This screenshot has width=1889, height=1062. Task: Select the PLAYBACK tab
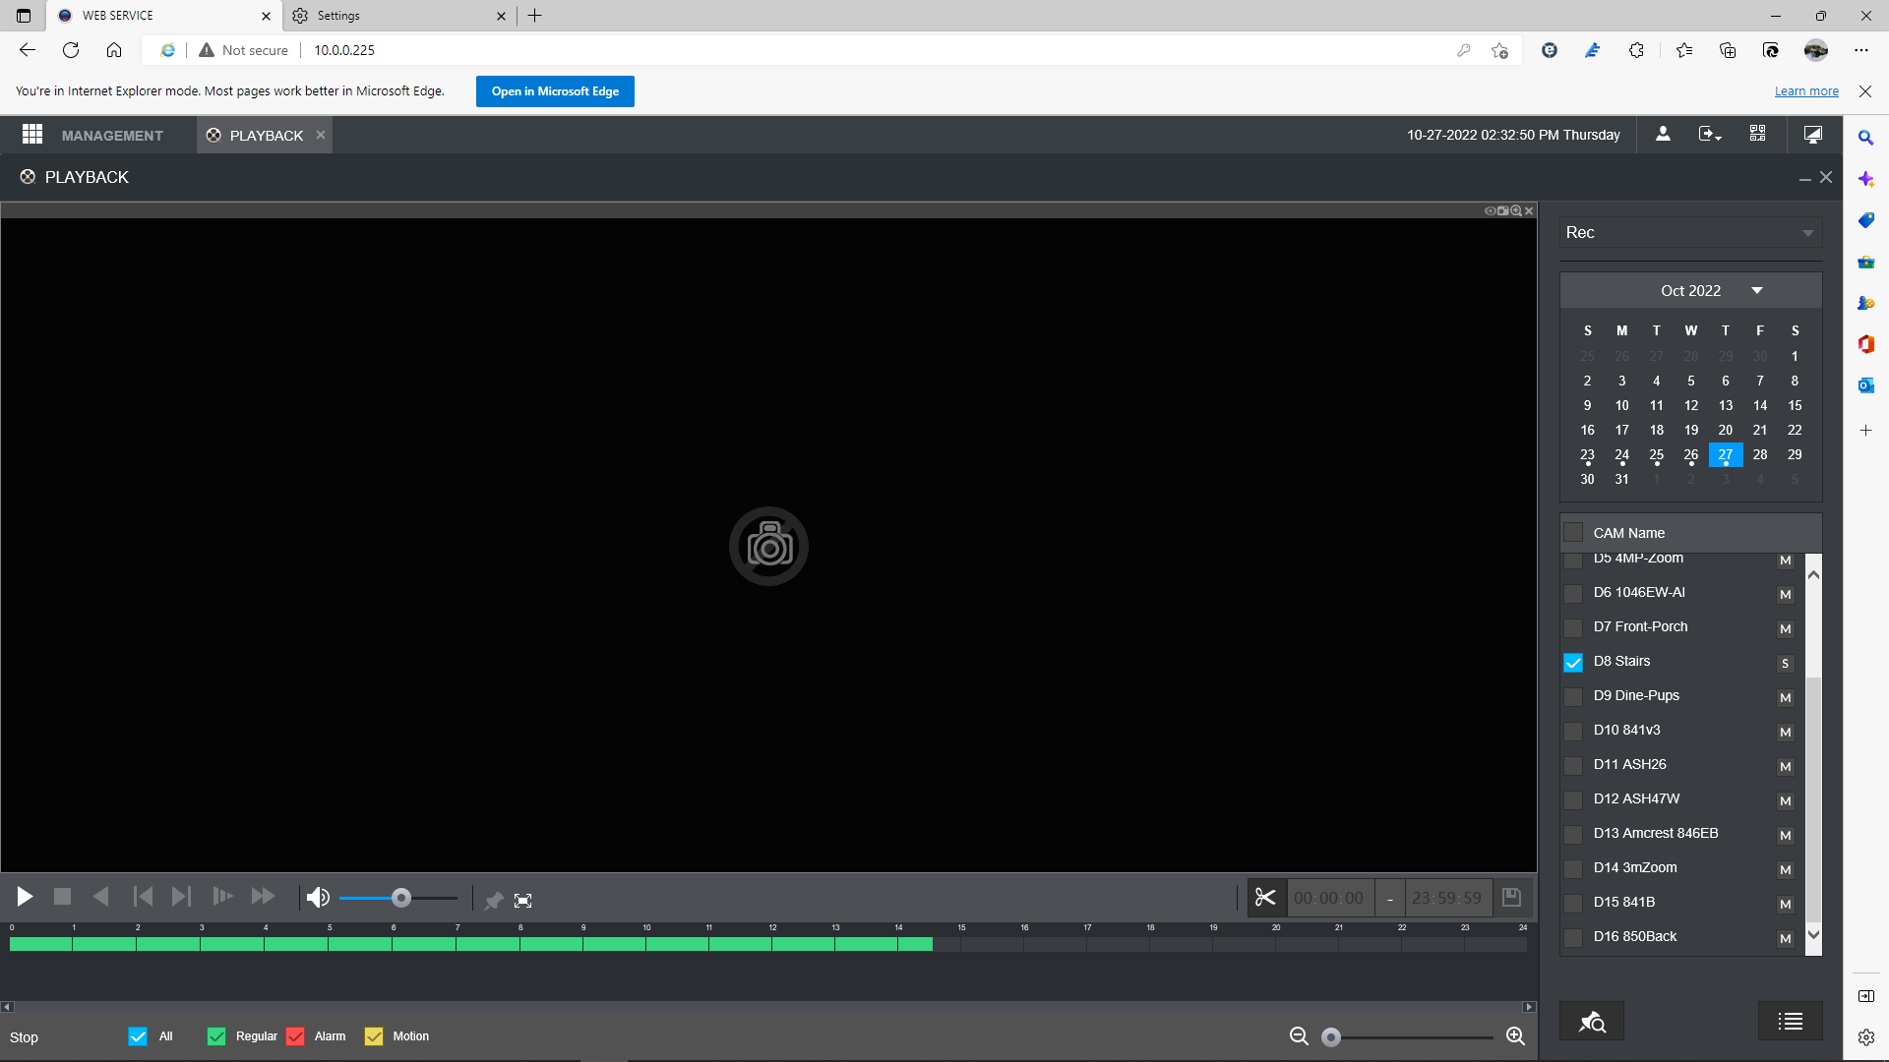click(266, 136)
